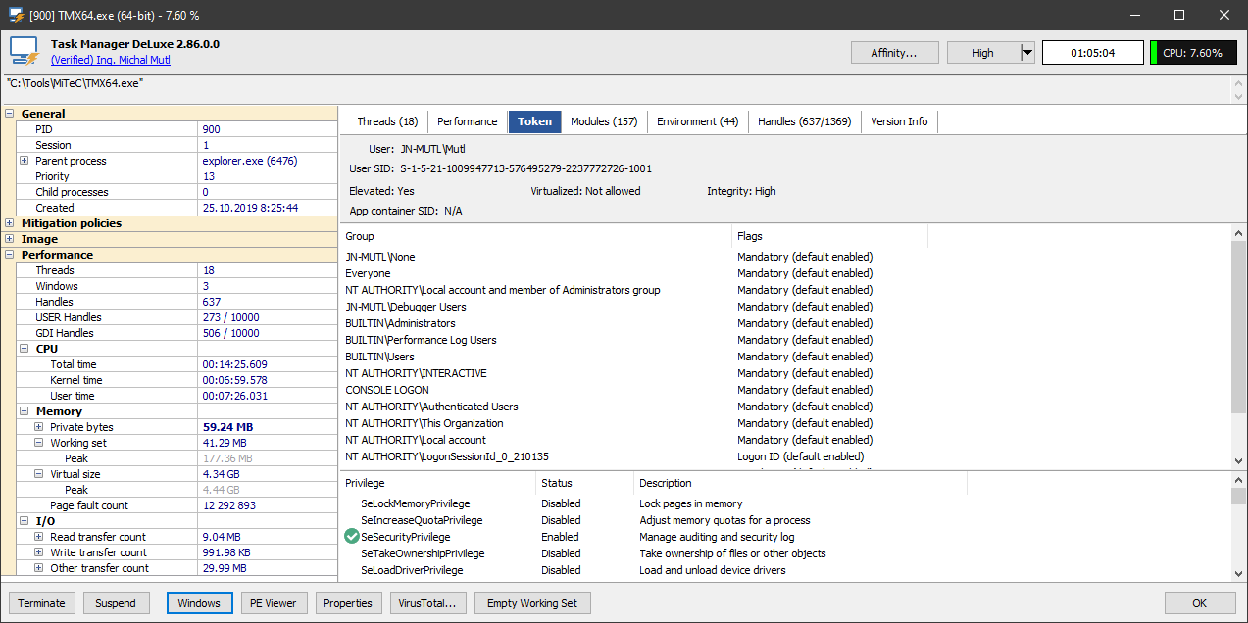Open the Version Info tab

(x=899, y=121)
